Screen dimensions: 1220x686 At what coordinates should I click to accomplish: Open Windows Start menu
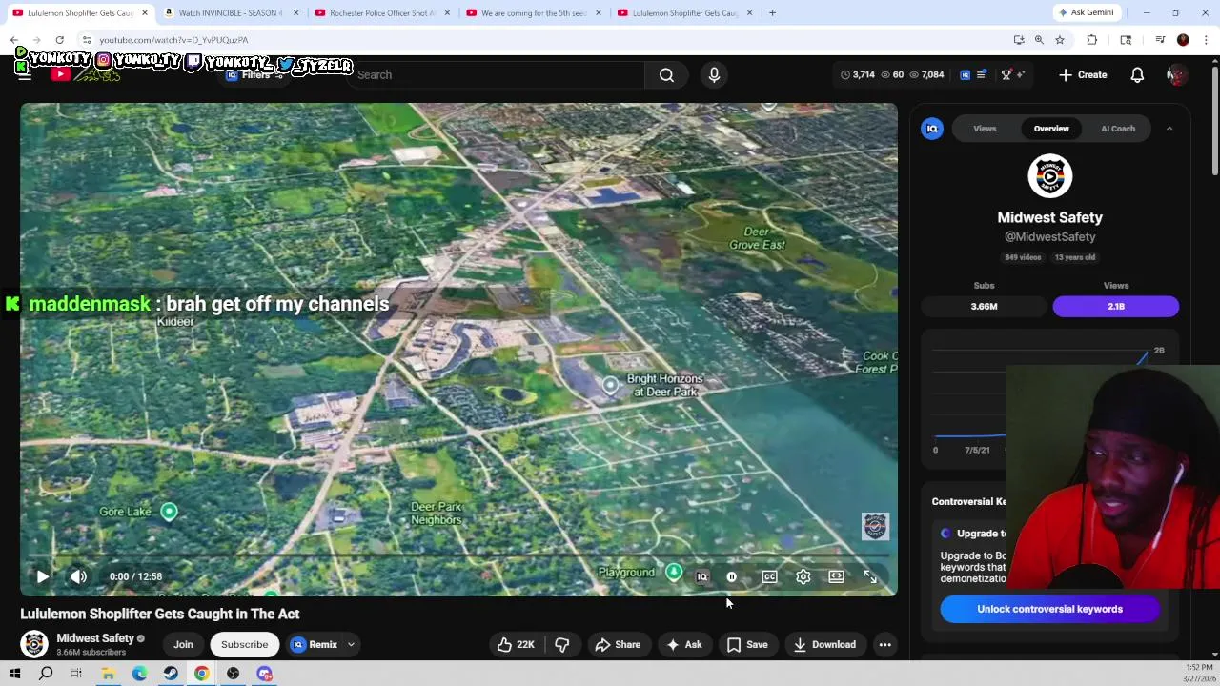pyautogui.click(x=15, y=674)
